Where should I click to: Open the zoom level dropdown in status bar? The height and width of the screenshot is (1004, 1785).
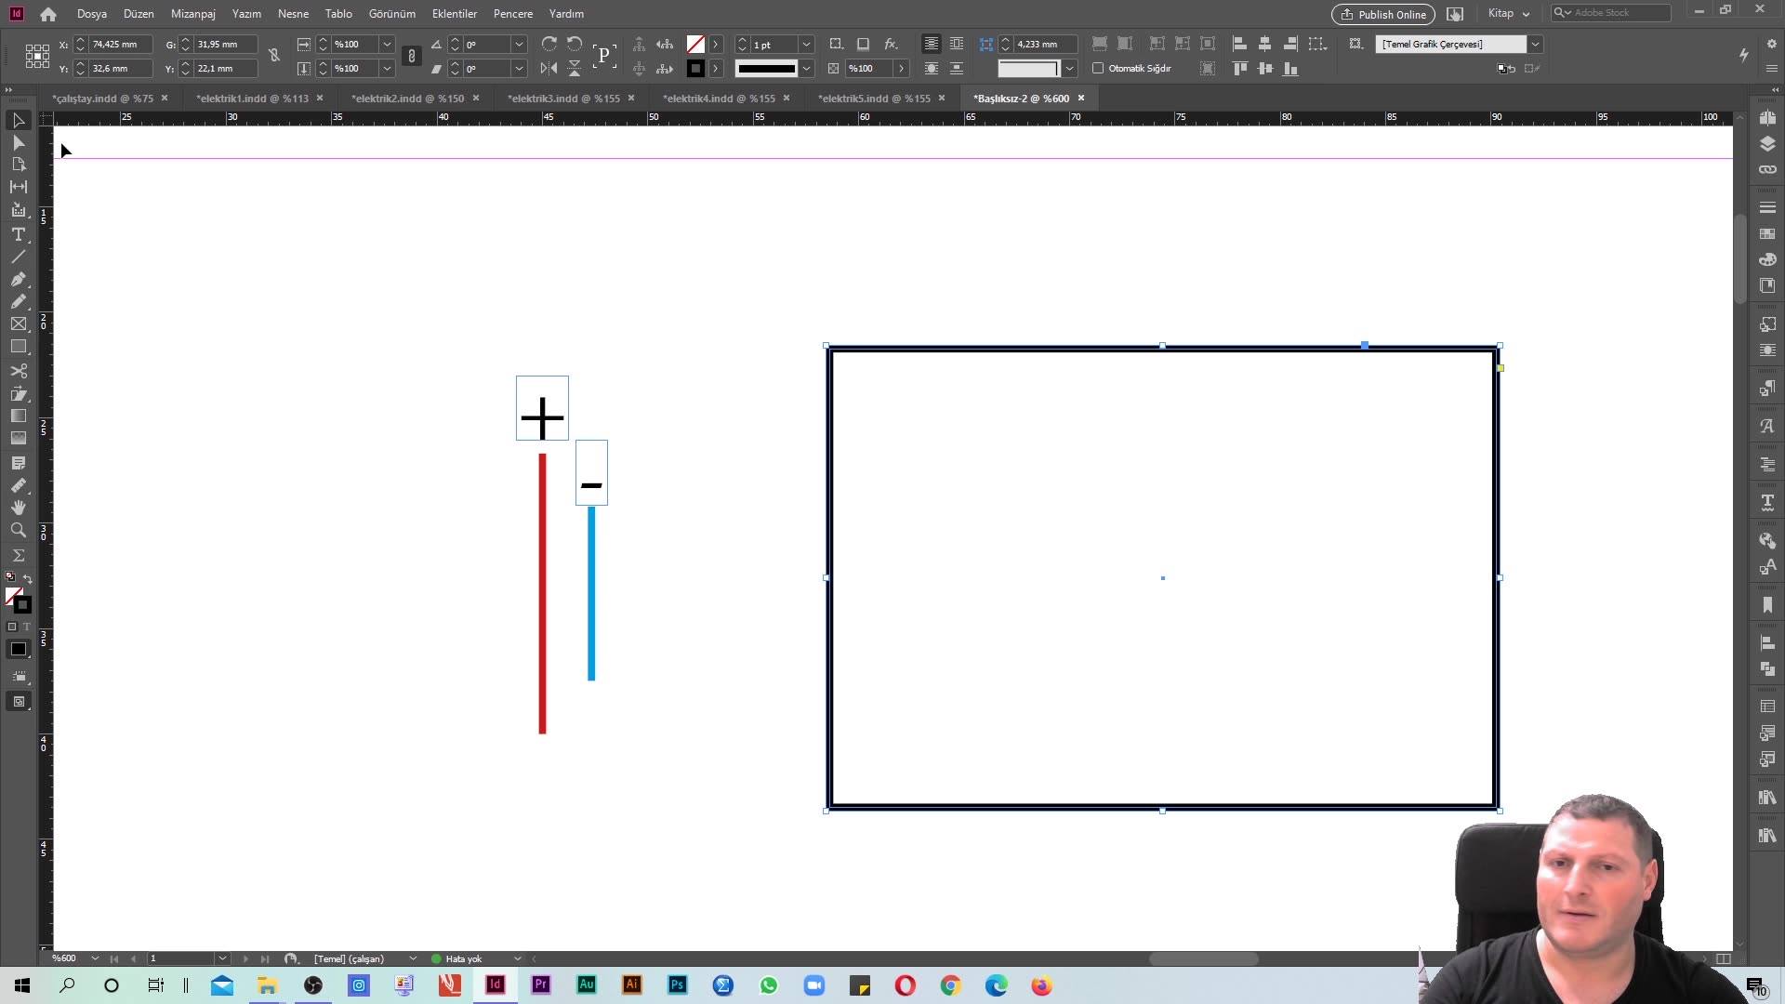(95, 958)
